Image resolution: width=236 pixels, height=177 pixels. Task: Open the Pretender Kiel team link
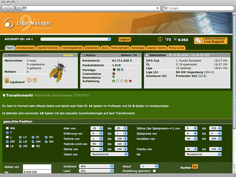click(x=187, y=76)
